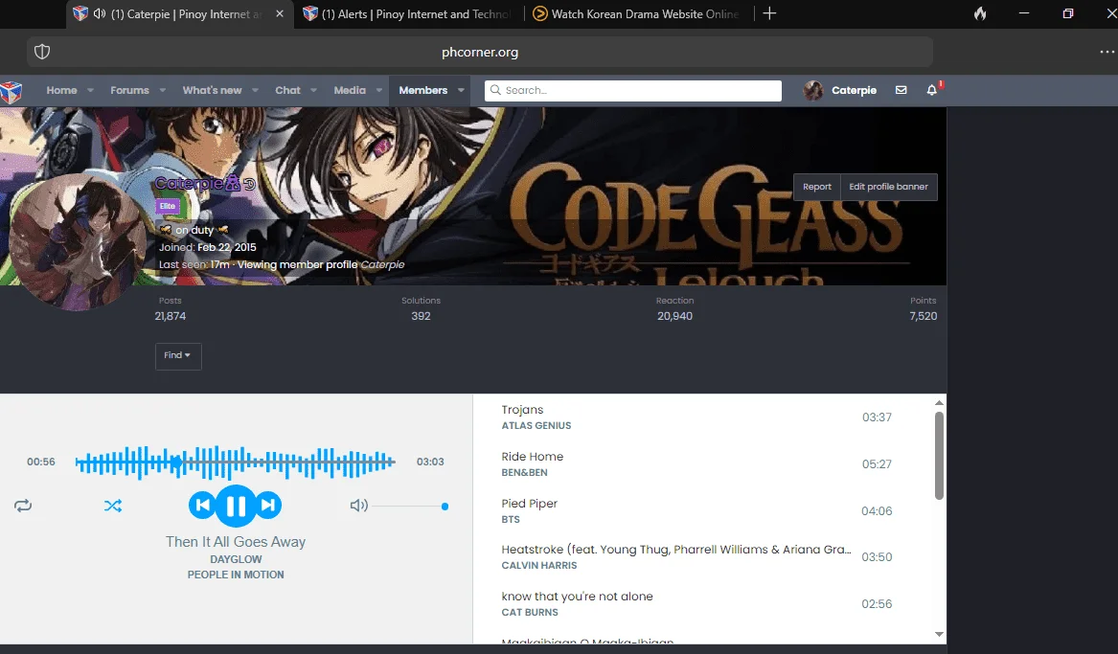Click the search magnifier icon
This screenshot has height=654, width=1118.
pyautogui.click(x=495, y=90)
